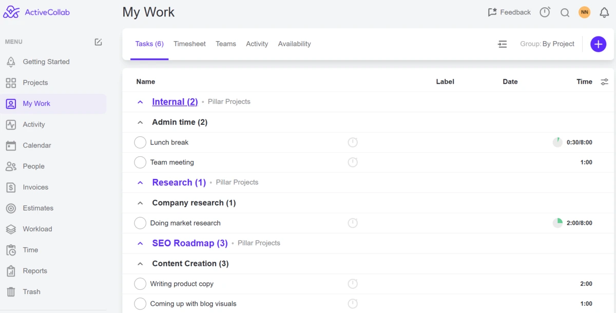Click the Lunch break time progress pie

557,142
